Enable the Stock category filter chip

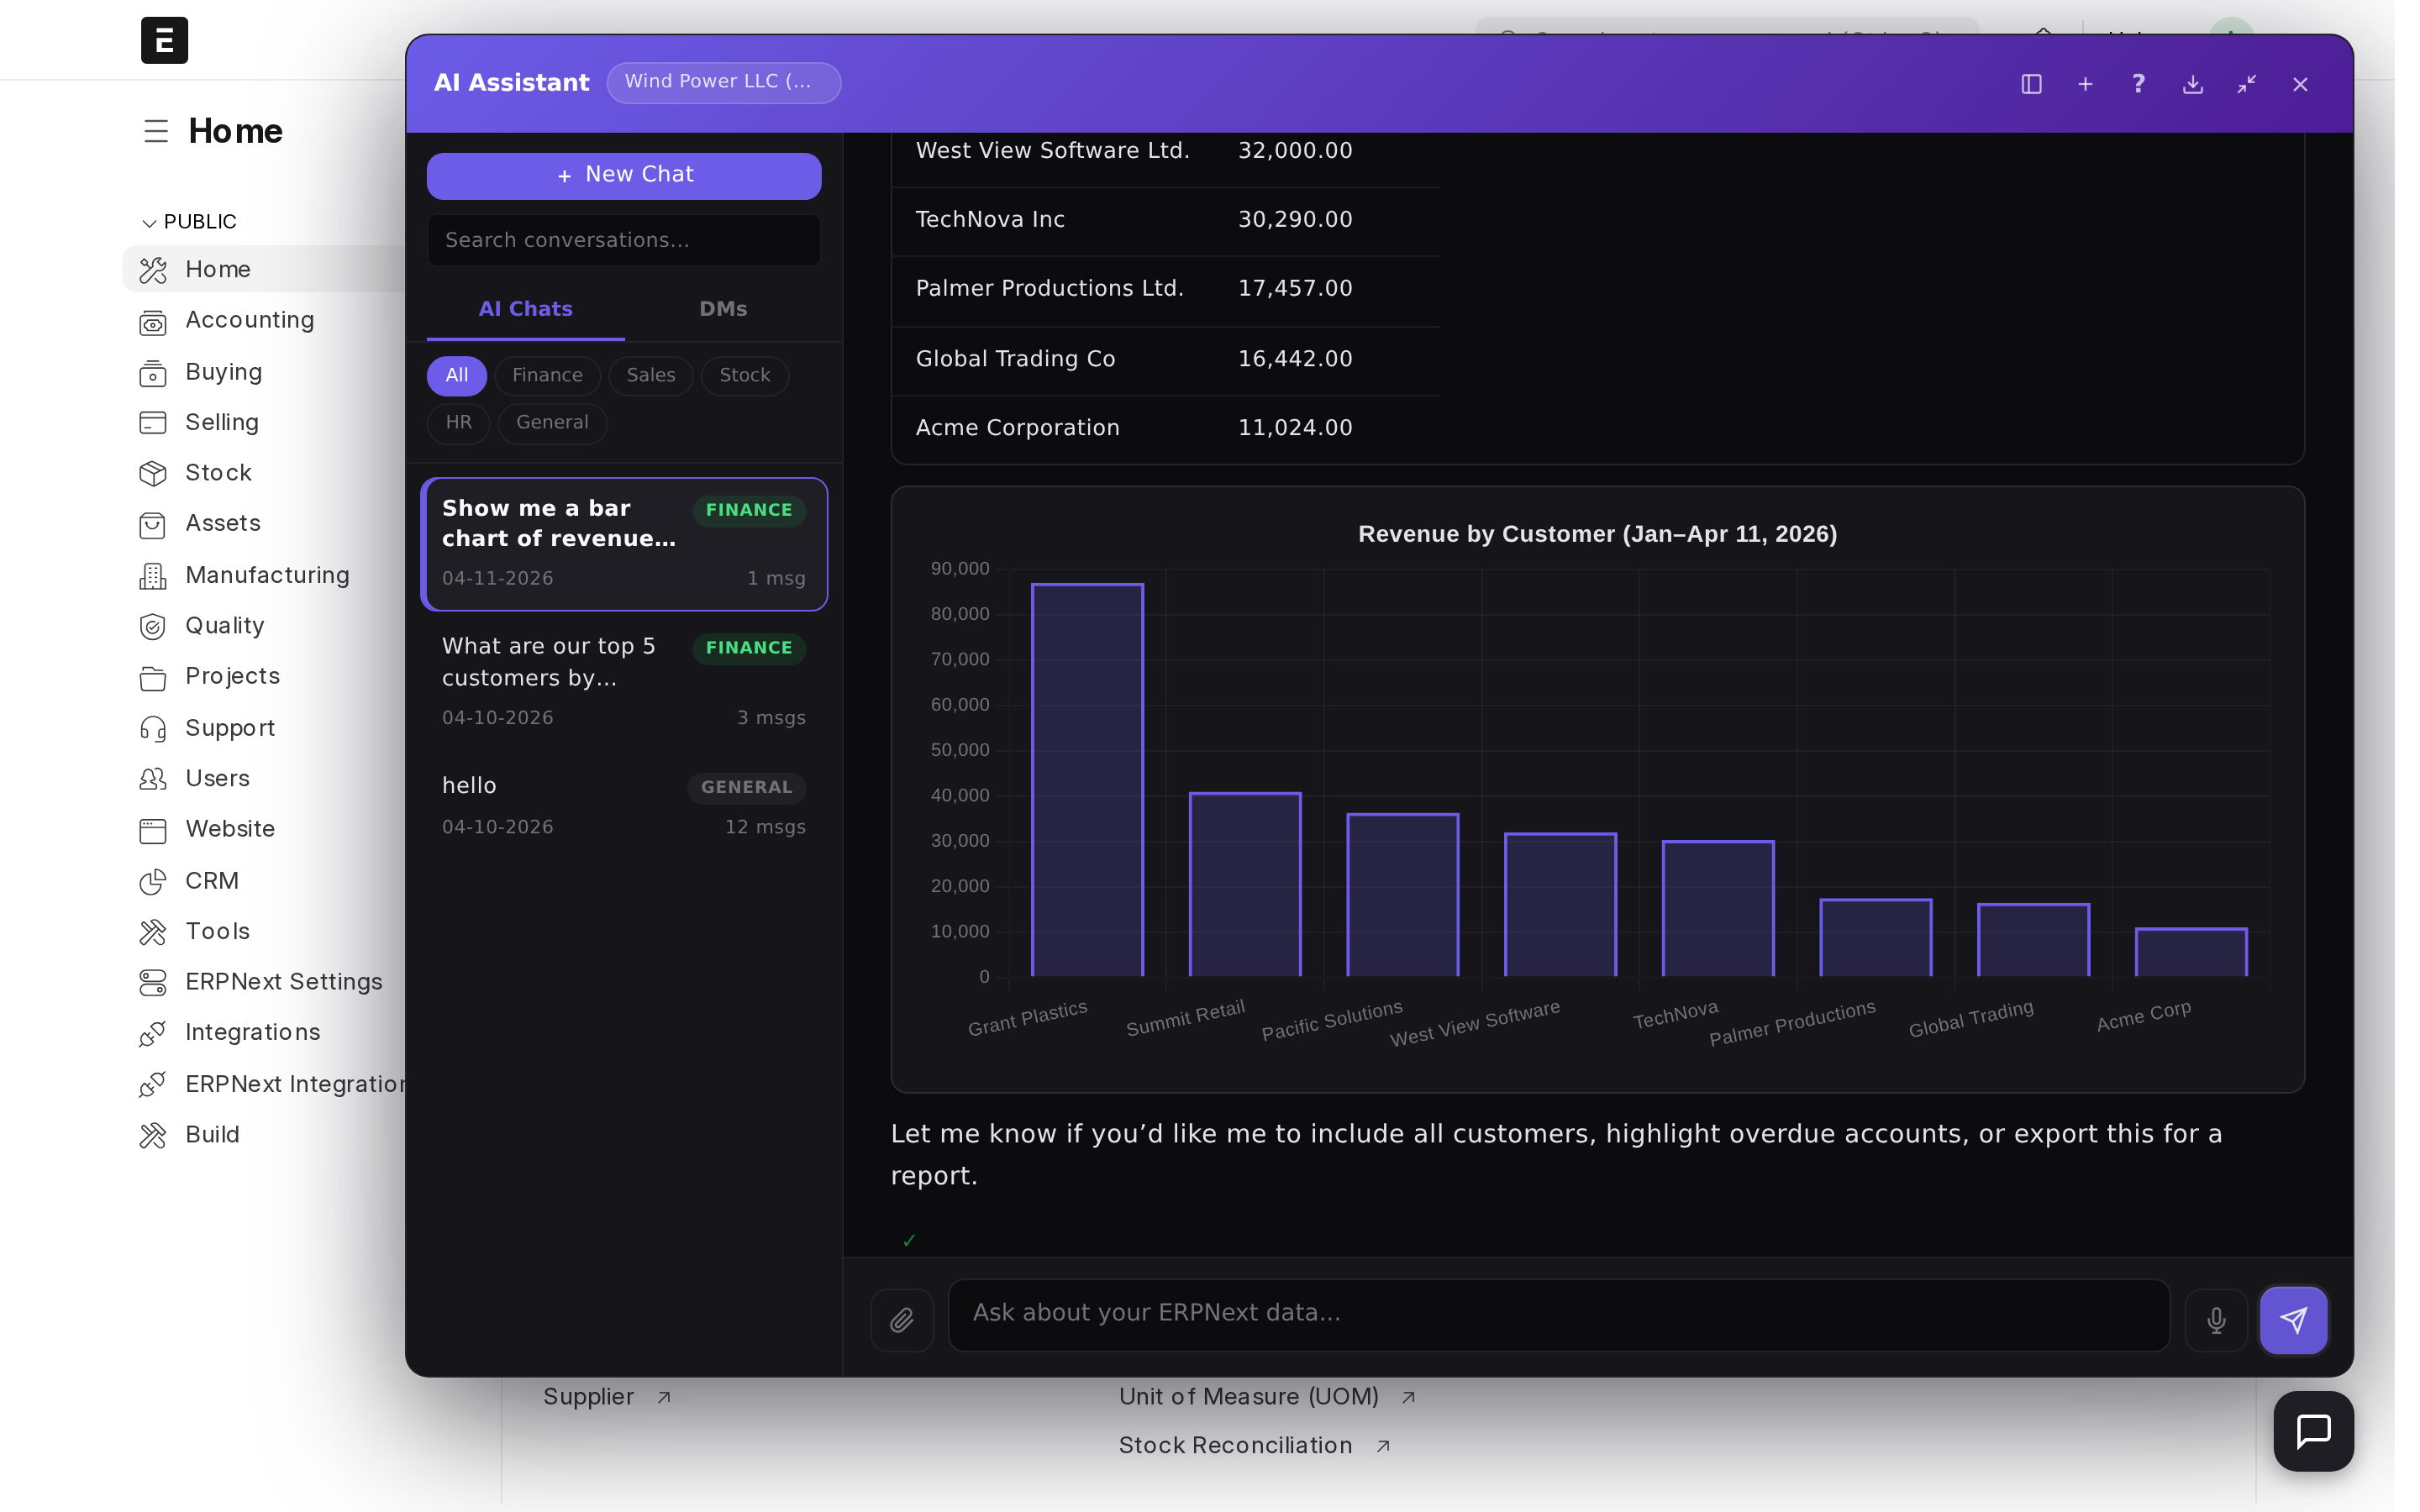pos(744,375)
